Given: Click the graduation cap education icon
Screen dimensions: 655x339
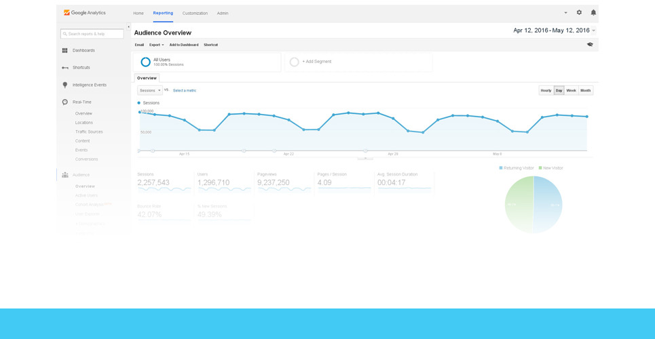Looking at the screenshot, I should pos(590,45).
